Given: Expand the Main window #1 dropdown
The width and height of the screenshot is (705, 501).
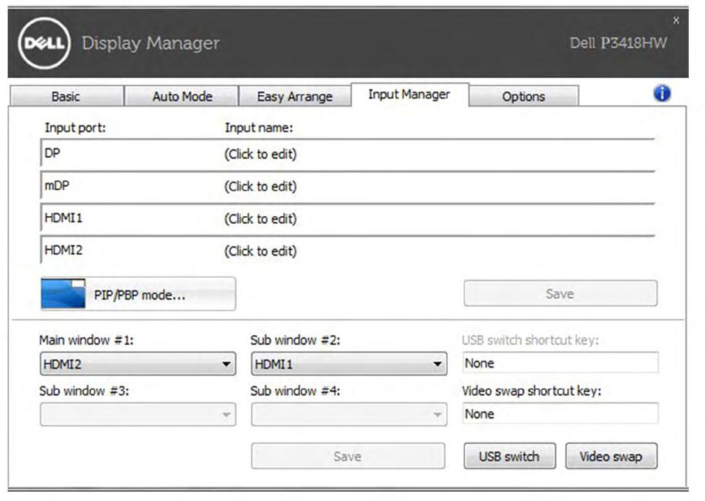Looking at the screenshot, I should coord(138,364).
